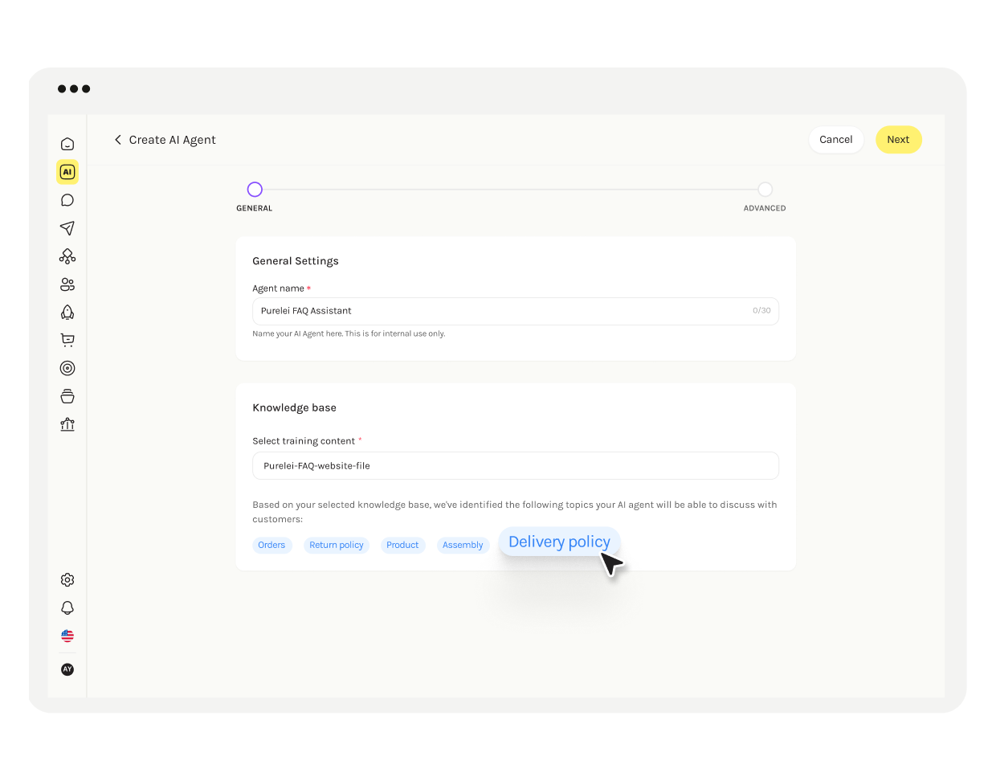This screenshot has width=996, height=781.
Task: Go back using the Create AI Agent arrow
Action: 118,140
